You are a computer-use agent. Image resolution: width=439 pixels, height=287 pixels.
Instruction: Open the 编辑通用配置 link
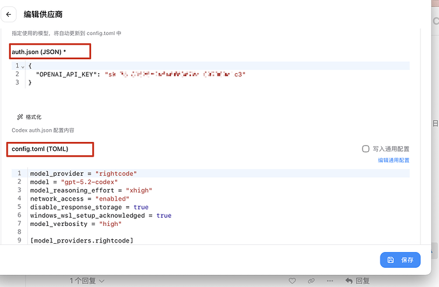[393, 160]
